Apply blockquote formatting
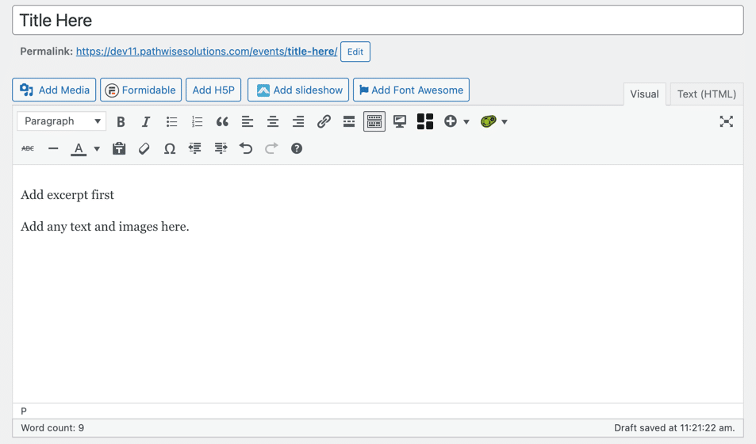 pos(222,122)
